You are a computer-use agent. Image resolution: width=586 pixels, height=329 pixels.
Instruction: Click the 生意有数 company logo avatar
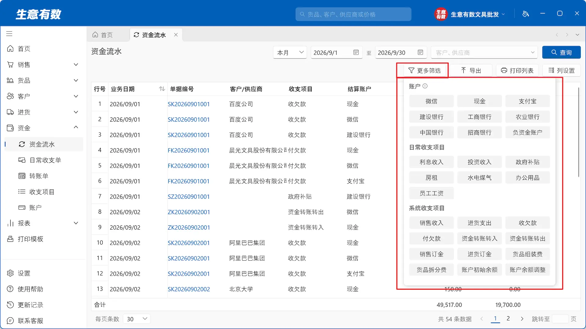[440, 14]
